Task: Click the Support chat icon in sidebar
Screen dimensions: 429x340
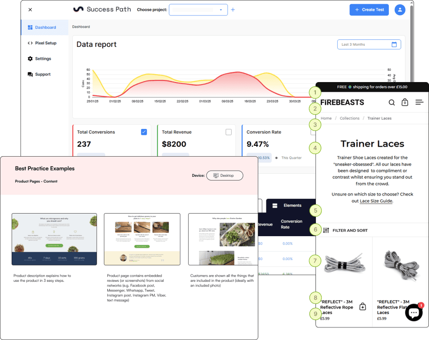Action: [x=30, y=75]
